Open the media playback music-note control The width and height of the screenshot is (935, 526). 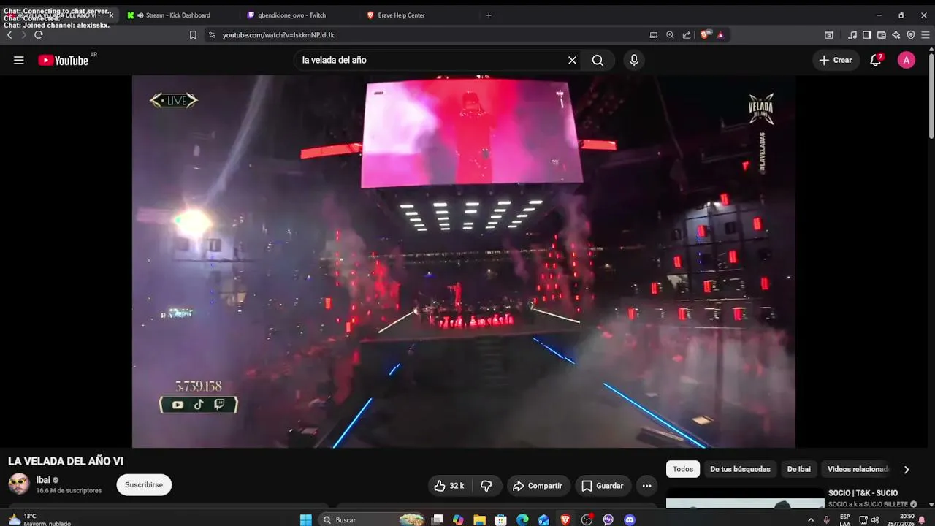coord(852,34)
